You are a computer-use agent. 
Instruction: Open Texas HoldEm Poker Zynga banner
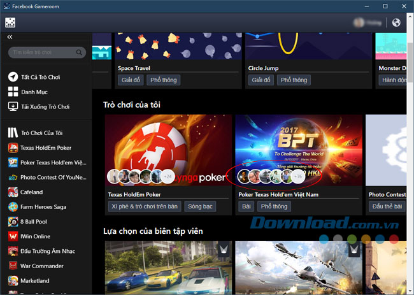coord(168,150)
